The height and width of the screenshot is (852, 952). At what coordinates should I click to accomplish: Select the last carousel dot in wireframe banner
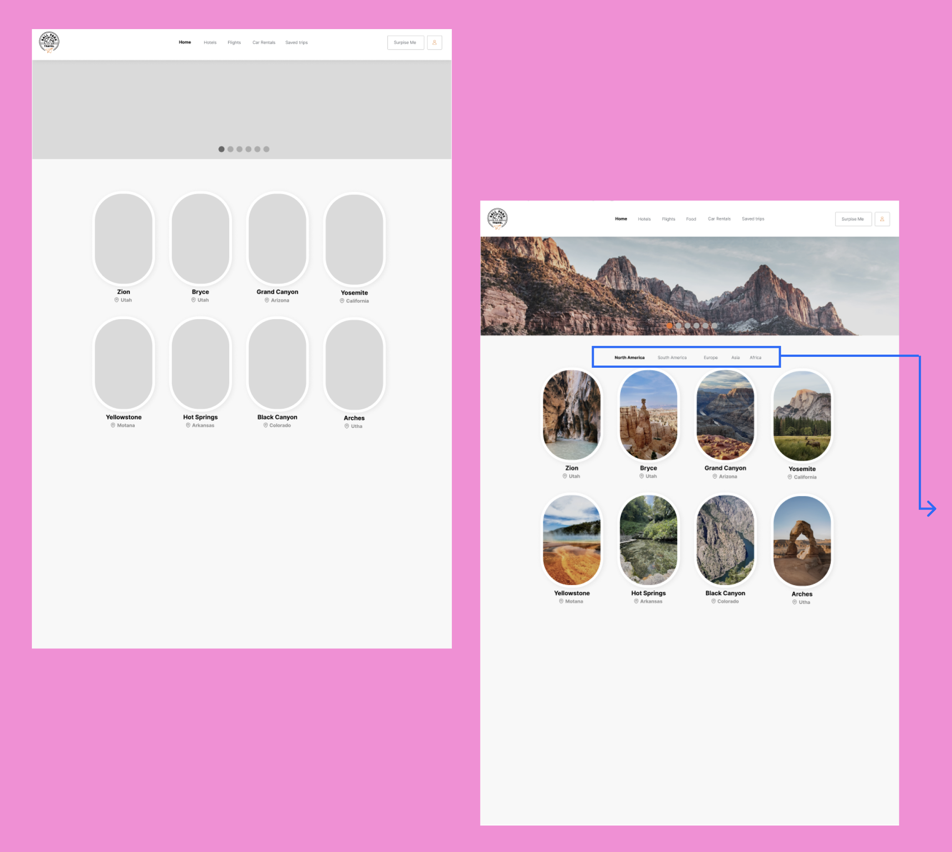(x=266, y=149)
